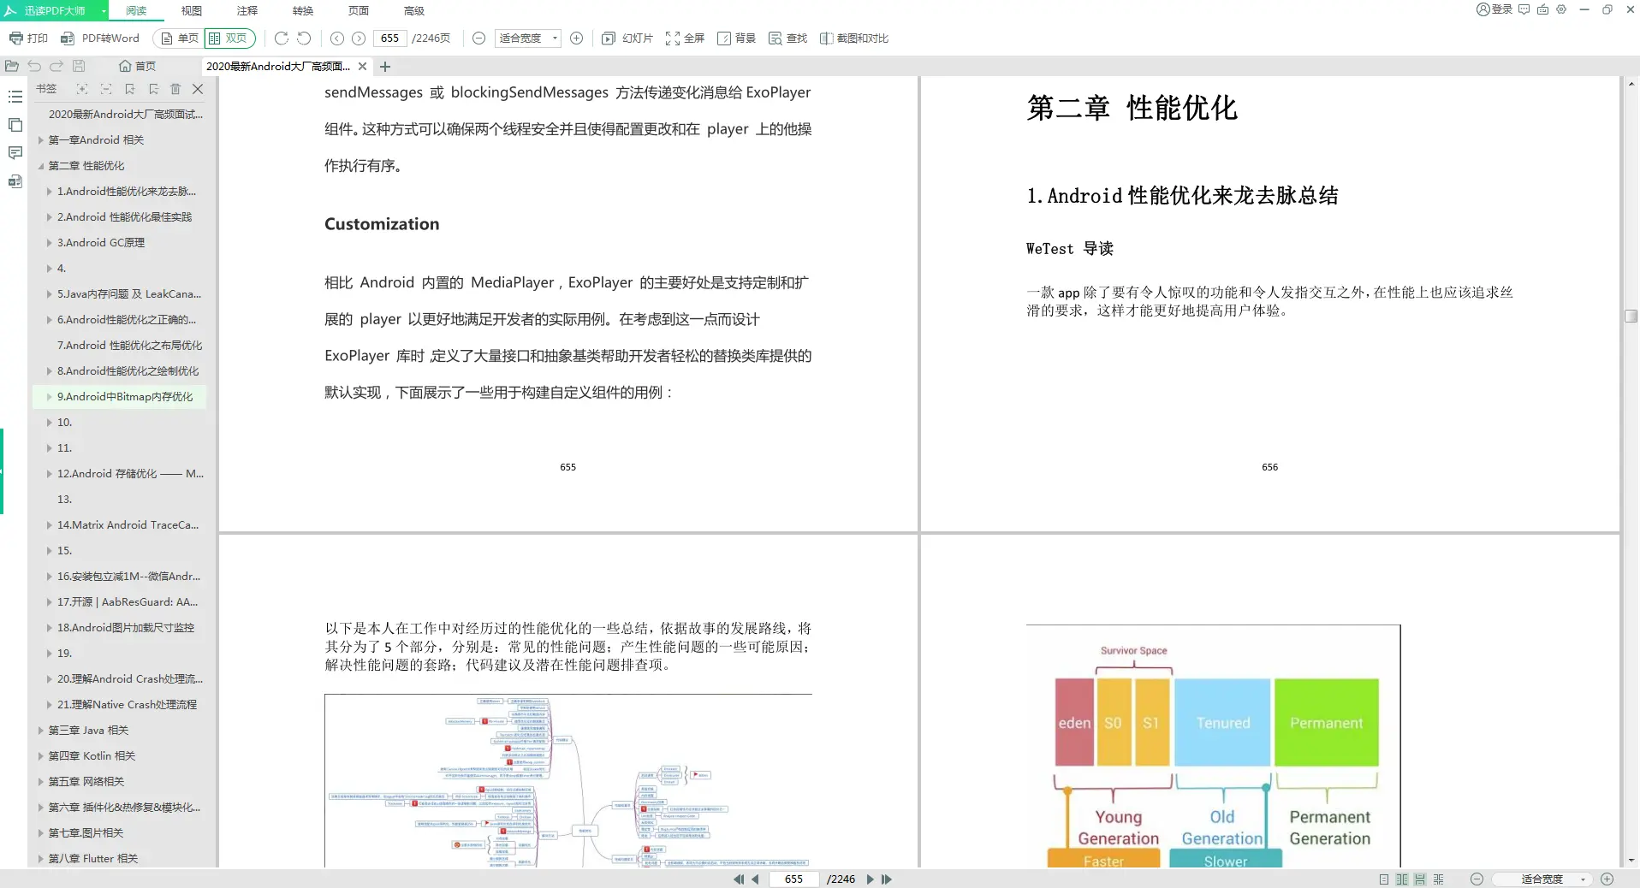Viewport: 1640px width, 888px height.
Task: Expand the 第三章 Java 相关 chapter
Action: 41,730
